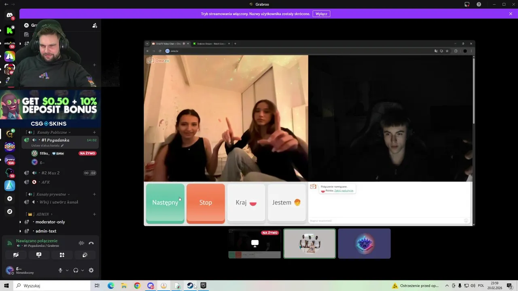
Task: Click Wyłącz to disable streamer mode
Action: pos(321,14)
